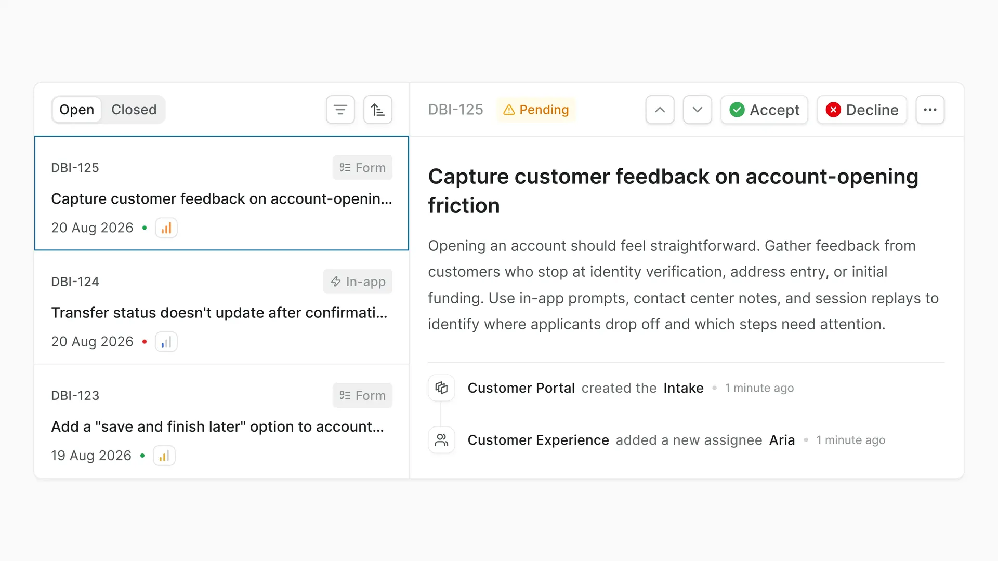Go to previous intake with up chevron
Image resolution: width=998 pixels, height=561 pixels.
point(660,110)
